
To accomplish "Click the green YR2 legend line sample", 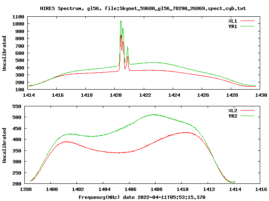I will (247, 116).
